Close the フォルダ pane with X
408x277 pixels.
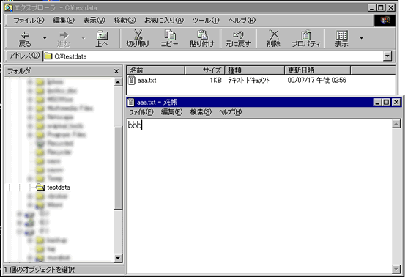point(116,71)
